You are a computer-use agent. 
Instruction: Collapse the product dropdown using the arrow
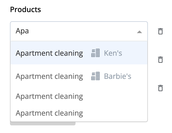[139, 32]
